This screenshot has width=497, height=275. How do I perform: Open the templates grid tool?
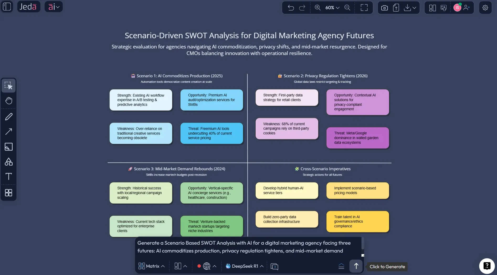pos(9,193)
